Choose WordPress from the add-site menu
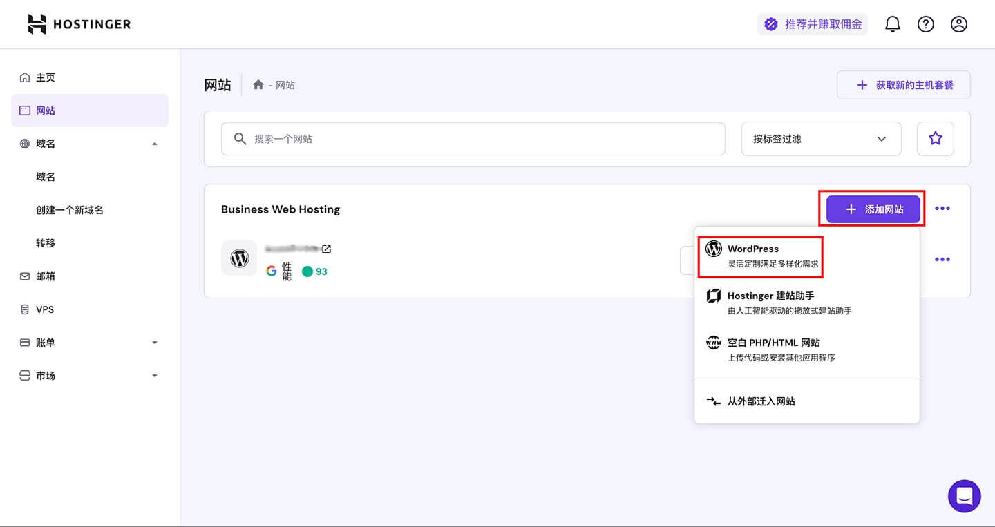995x527 pixels. click(807, 256)
